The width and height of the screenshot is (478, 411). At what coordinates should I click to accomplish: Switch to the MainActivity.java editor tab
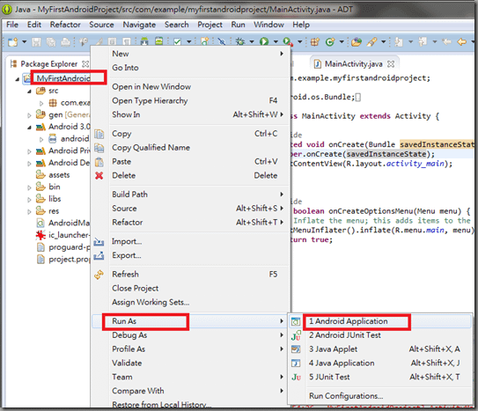(353, 64)
